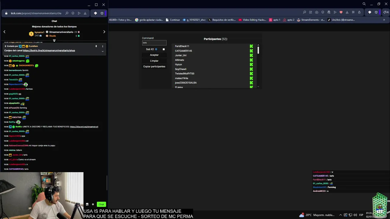
Task: Click the participants list scrollbar
Action: click(258, 50)
